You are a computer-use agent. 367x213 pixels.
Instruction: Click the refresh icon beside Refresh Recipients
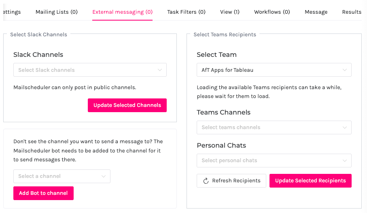pos(206,181)
